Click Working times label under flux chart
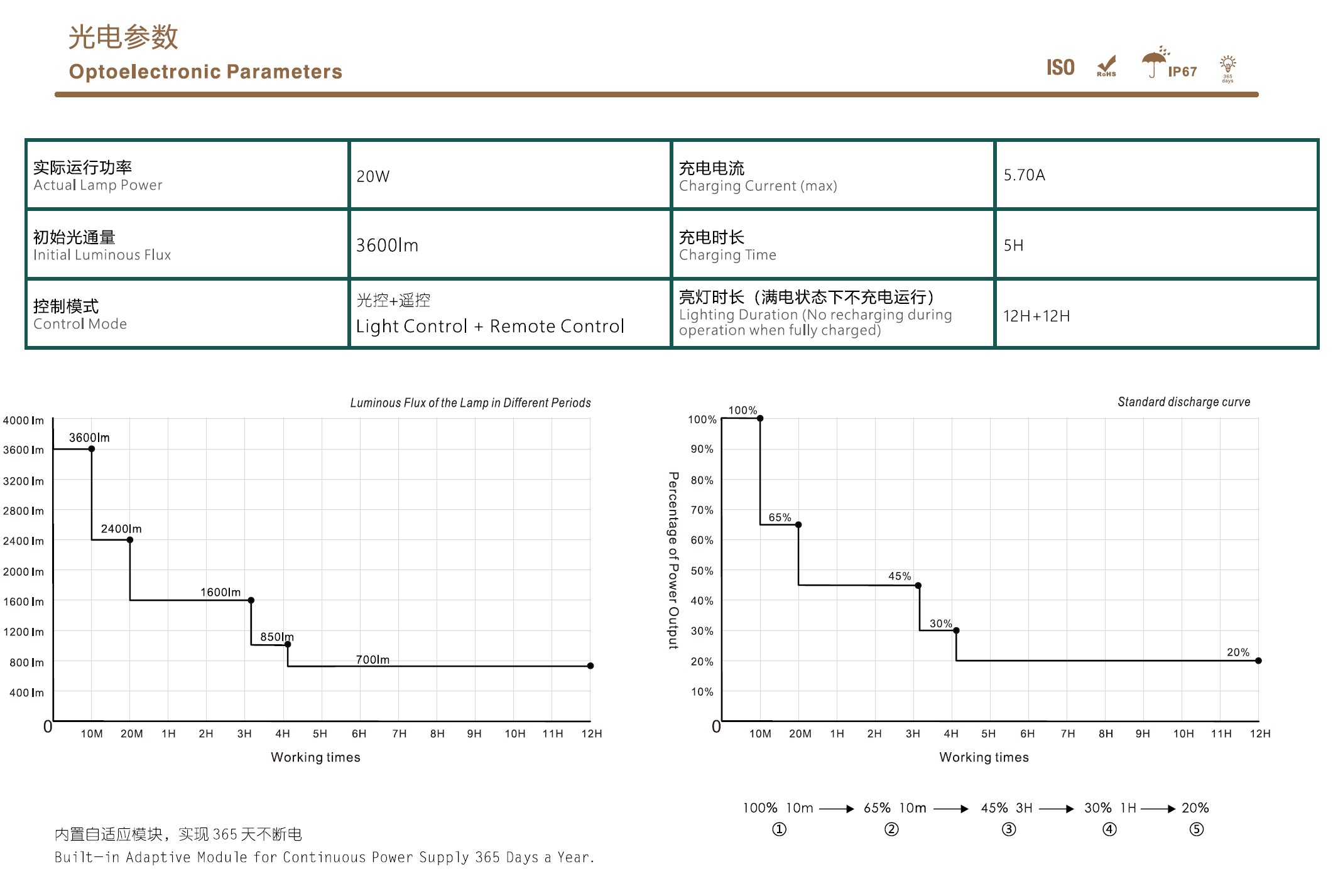Viewport: 1338px width, 869px height. click(x=315, y=757)
